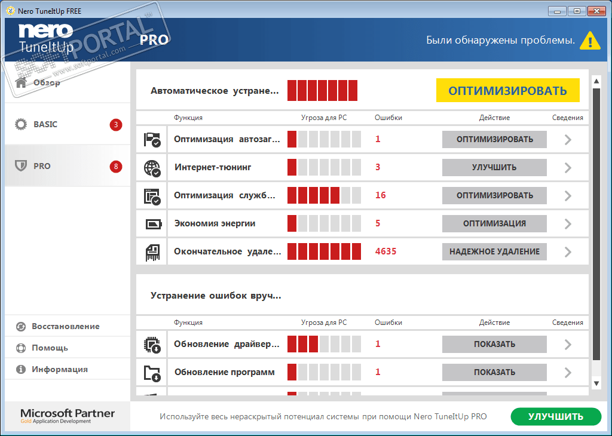This screenshot has width=612, height=436.
Task: Click the Окончательное удале… threat bar
Action: 324,251
